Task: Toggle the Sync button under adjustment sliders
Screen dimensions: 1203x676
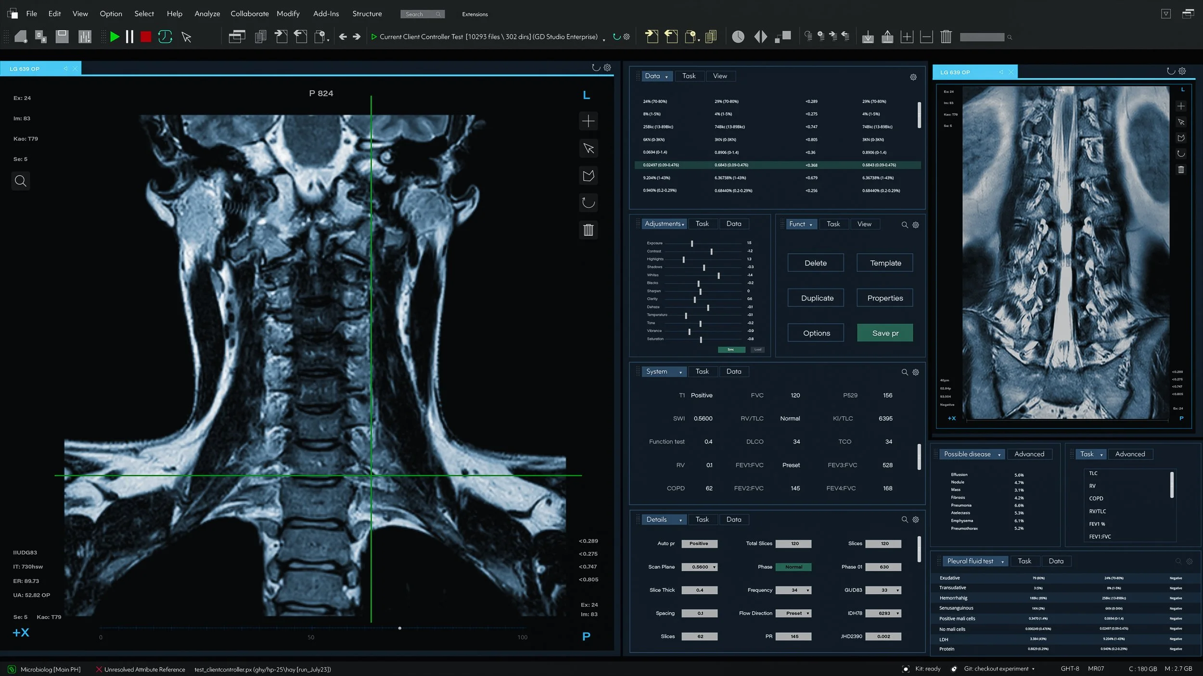Action: point(730,350)
